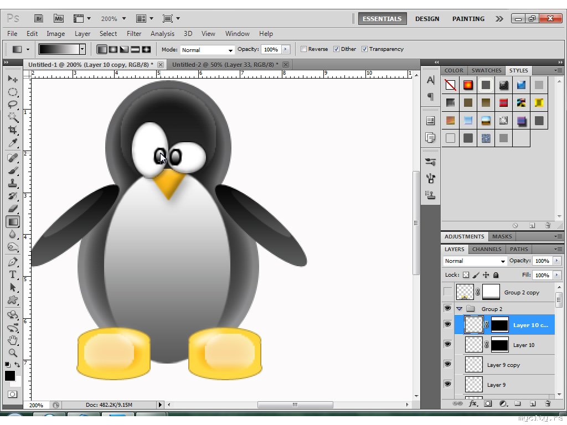Switch to the Design workspace
Viewport: 567px width, 425px height.
[427, 19]
